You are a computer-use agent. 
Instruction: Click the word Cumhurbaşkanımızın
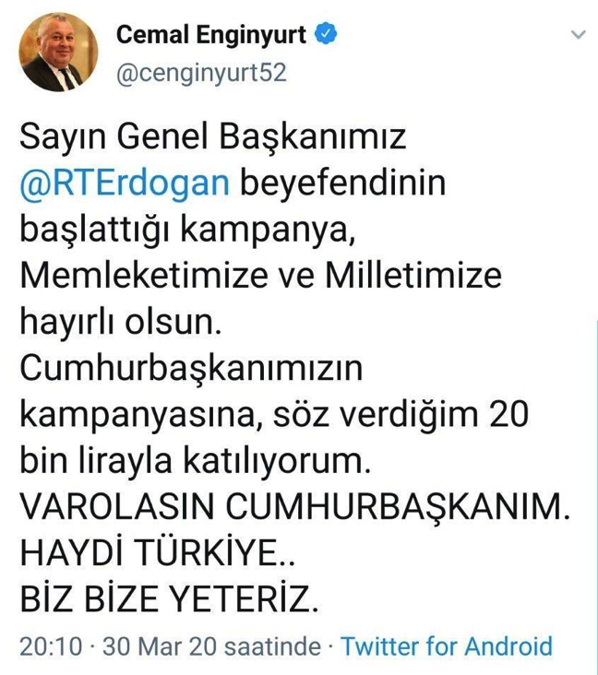(191, 369)
